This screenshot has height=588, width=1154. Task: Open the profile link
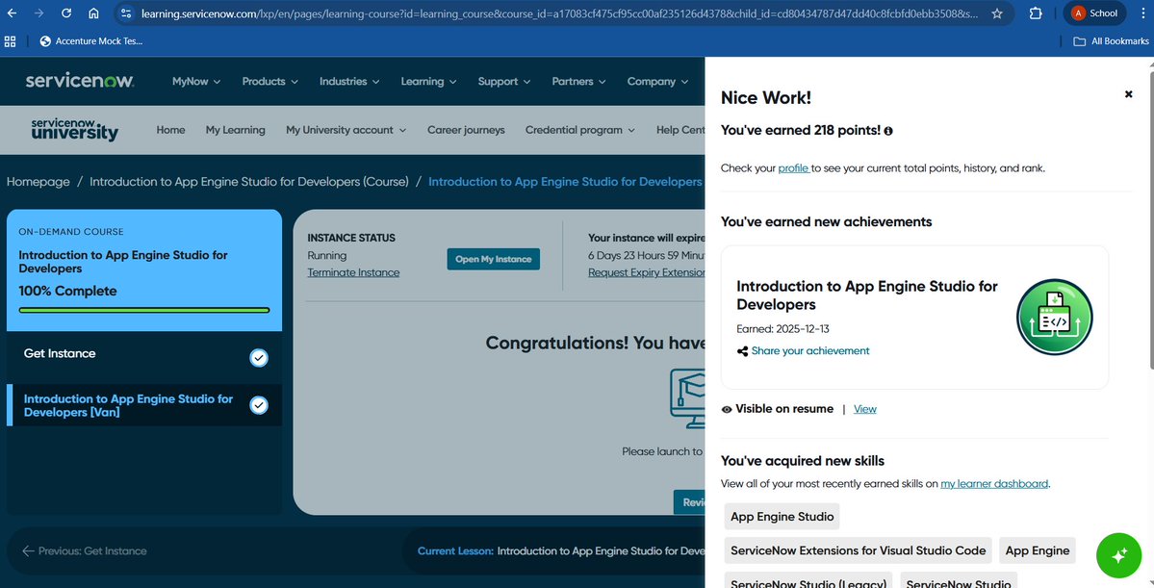tap(793, 167)
